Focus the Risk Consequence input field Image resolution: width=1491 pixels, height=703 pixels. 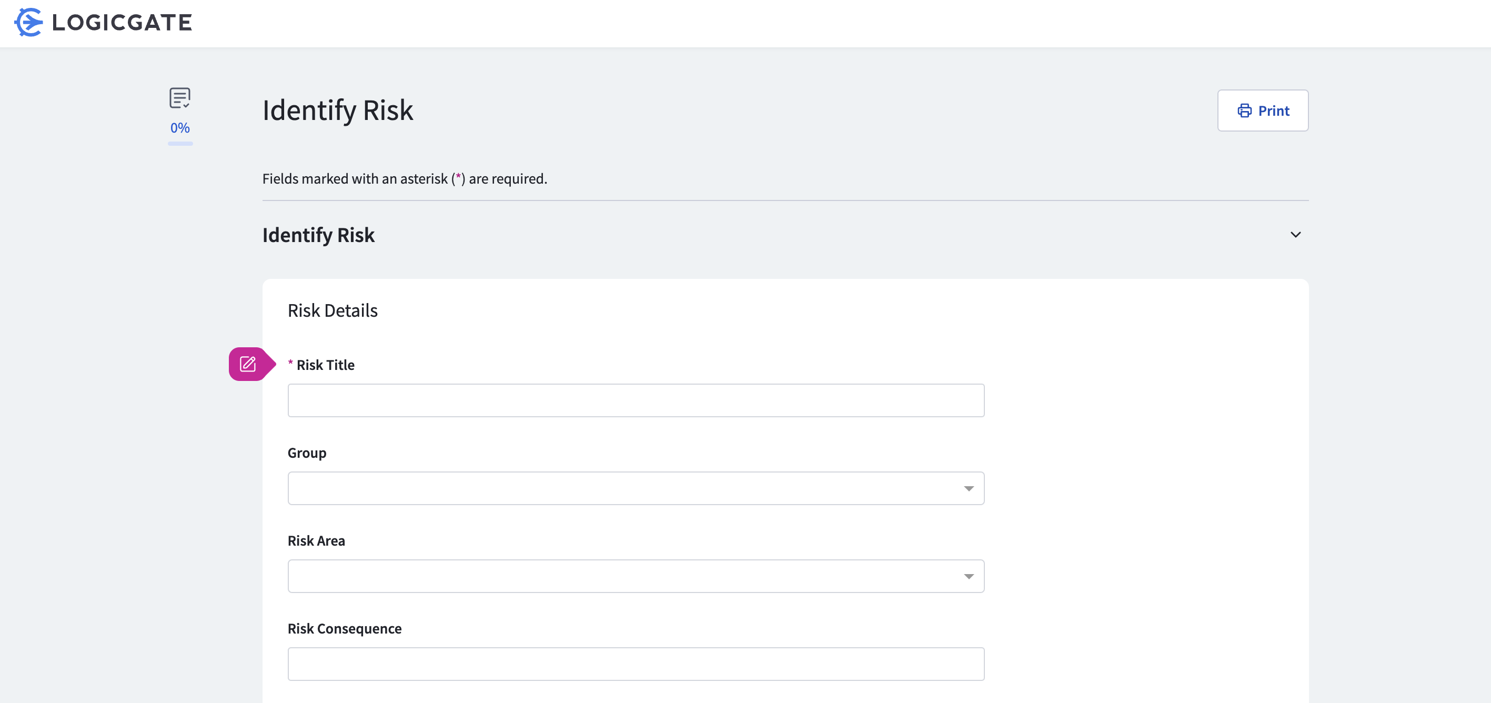[636, 664]
